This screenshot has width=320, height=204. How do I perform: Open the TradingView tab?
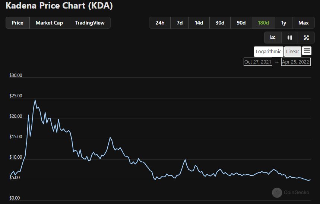tap(90, 23)
